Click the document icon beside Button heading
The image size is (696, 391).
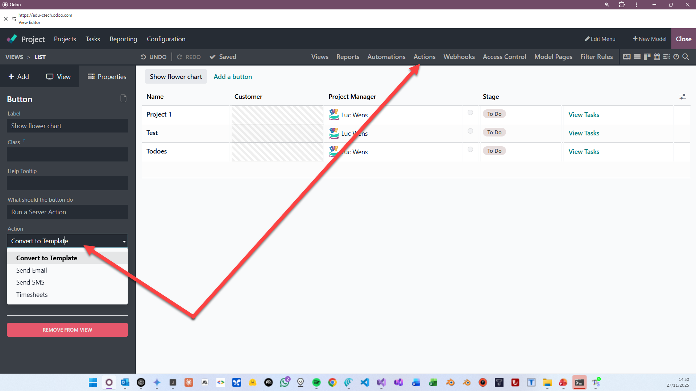[x=123, y=98]
